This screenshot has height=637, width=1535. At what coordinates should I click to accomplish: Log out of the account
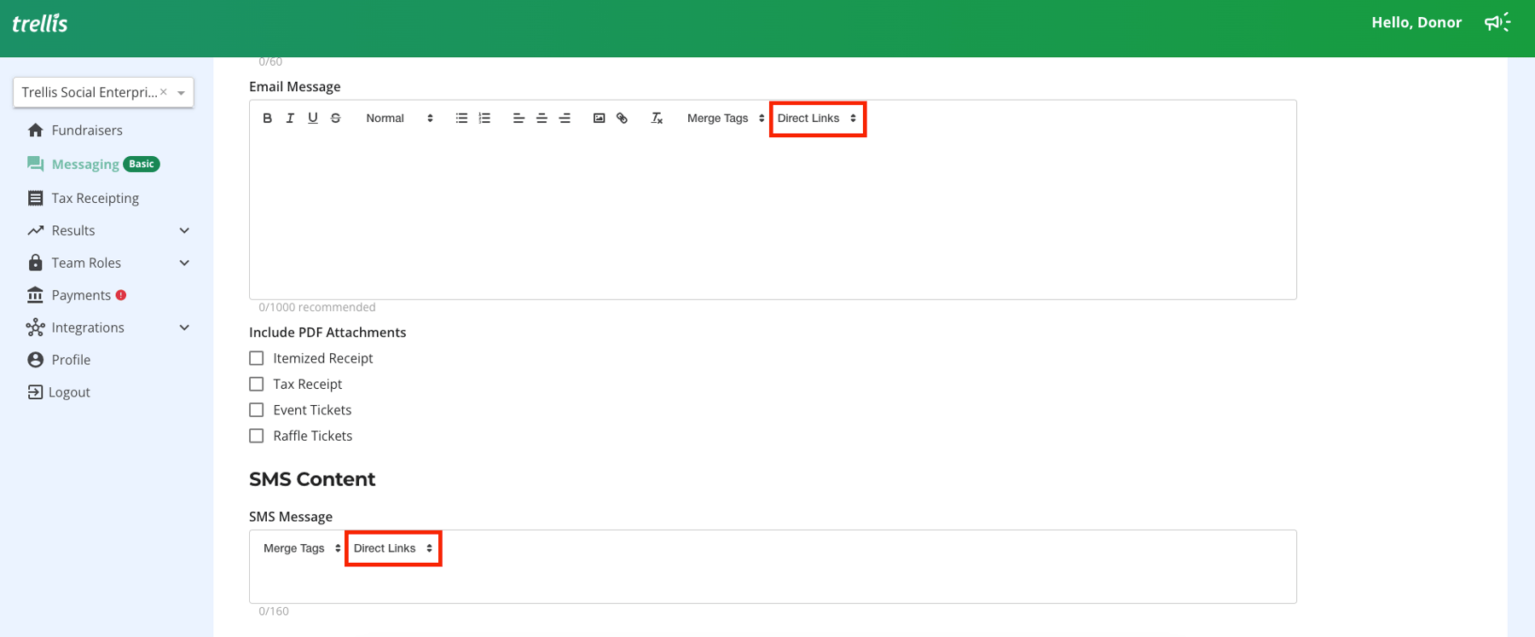(59, 392)
